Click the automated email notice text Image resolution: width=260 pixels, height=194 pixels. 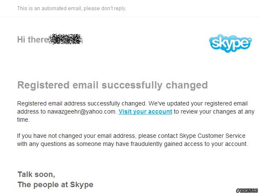click(x=72, y=8)
